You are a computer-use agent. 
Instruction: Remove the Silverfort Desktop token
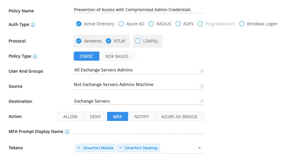click(120, 148)
